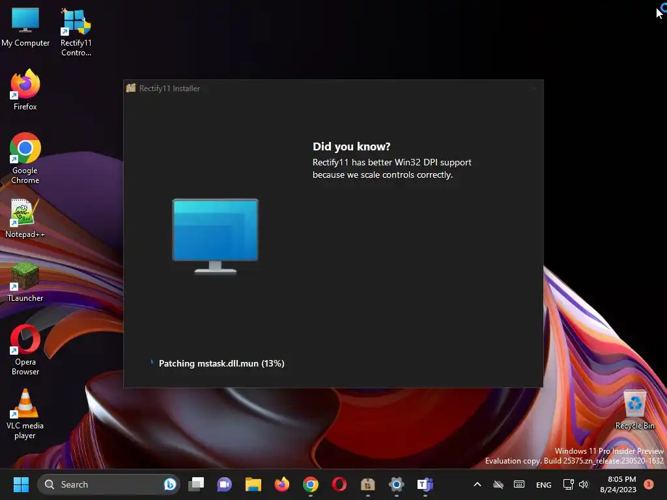Click the 'Did you know?' heading

tap(351, 146)
